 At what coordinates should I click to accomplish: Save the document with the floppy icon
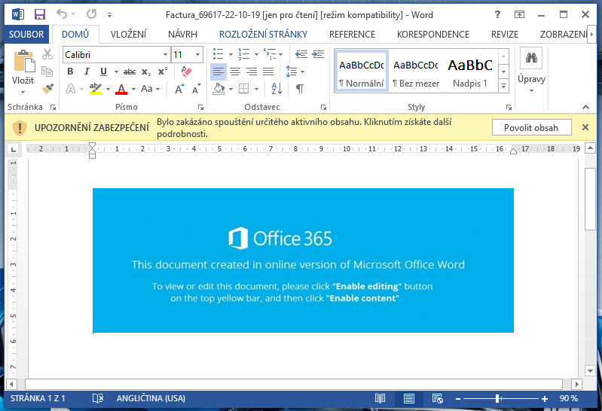[39, 14]
